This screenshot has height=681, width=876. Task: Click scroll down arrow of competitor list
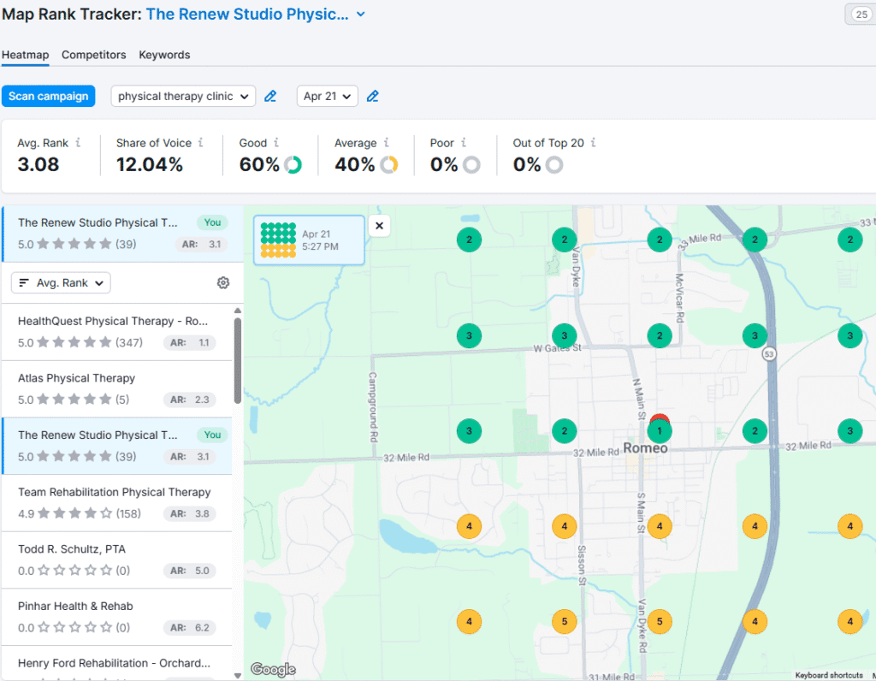tap(238, 675)
